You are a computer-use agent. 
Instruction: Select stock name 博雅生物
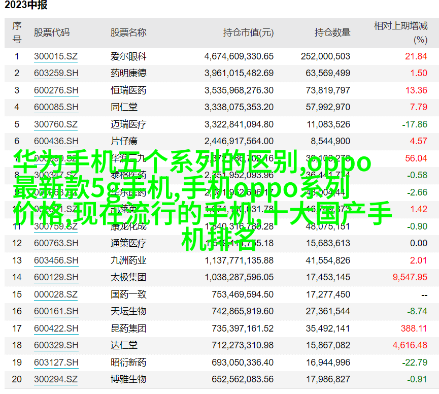[x=128, y=379]
